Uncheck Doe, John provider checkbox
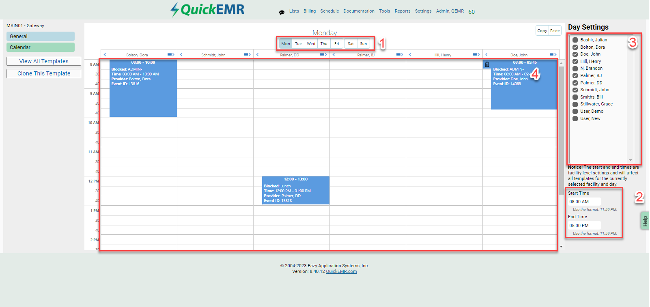The width and height of the screenshot is (650, 307). coord(575,54)
